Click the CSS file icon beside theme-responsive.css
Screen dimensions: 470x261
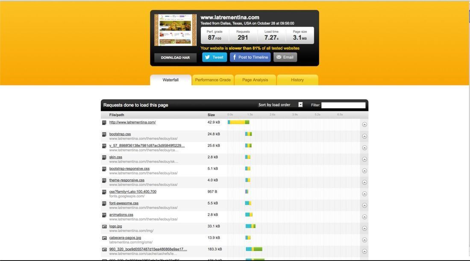pyautogui.click(x=104, y=181)
